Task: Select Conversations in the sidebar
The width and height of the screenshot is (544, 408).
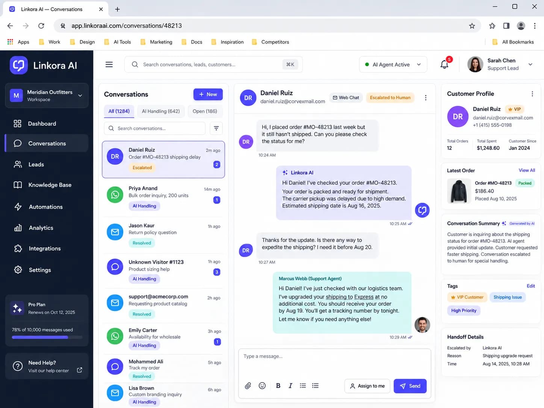Action: tap(47, 143)
